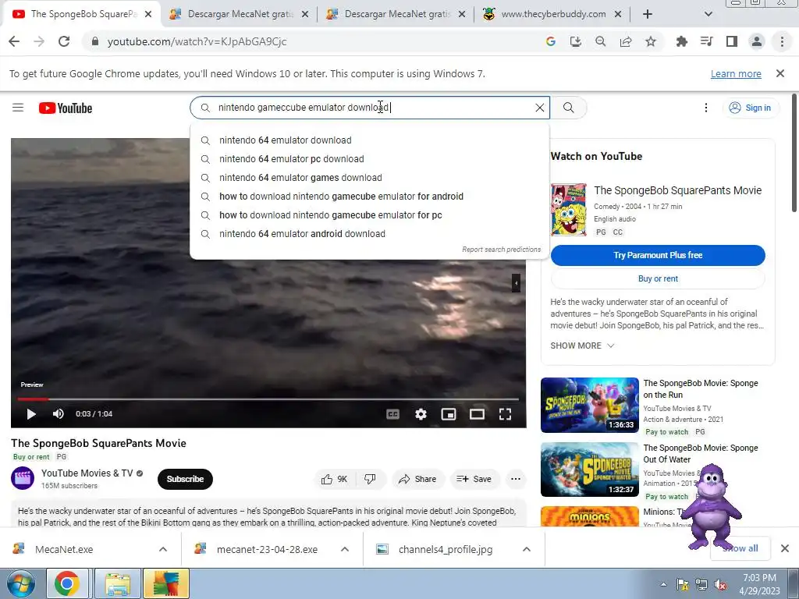Enable miniplayer mode
799x599 pixels.
[449, 414]
